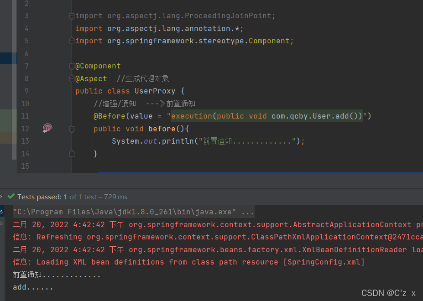Click the import fold end marker on line 5

[x=72, y=41]
